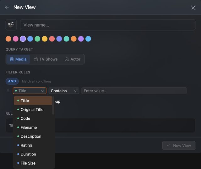Choose Duration from field list
Viewport: 201px width, 169px height.
[x=33, y=154]
